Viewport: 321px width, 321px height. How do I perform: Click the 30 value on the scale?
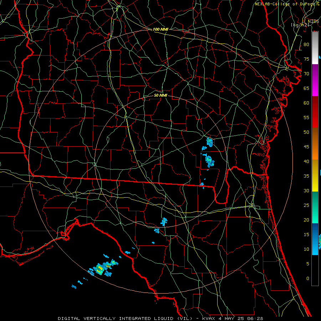[x=306, y=190]
